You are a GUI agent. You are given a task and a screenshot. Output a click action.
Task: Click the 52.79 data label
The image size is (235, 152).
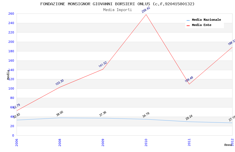point(17,106)
